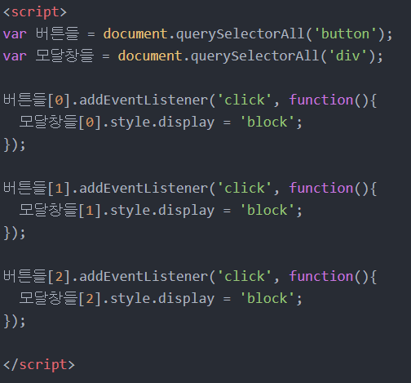The width and height of the screenshot is (411, 383).
Task: Click function keyword on the 버튼들[0] line
Action: pos(321,100)
